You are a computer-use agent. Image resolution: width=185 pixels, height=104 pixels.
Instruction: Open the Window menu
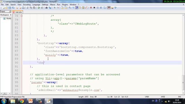click(x=73, y=5)
